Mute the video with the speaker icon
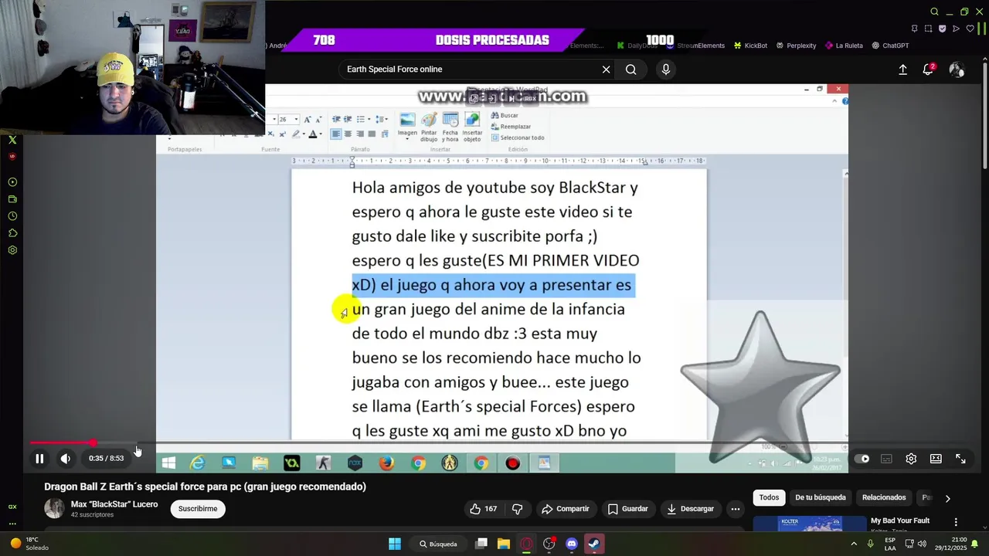This screenshot has width=989, height=556. tap(66, 459)
